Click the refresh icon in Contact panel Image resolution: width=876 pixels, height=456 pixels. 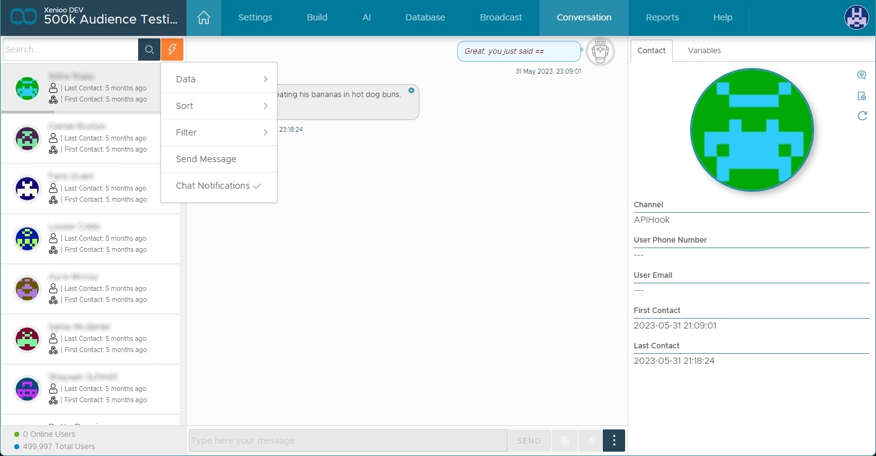click(862, 116)
